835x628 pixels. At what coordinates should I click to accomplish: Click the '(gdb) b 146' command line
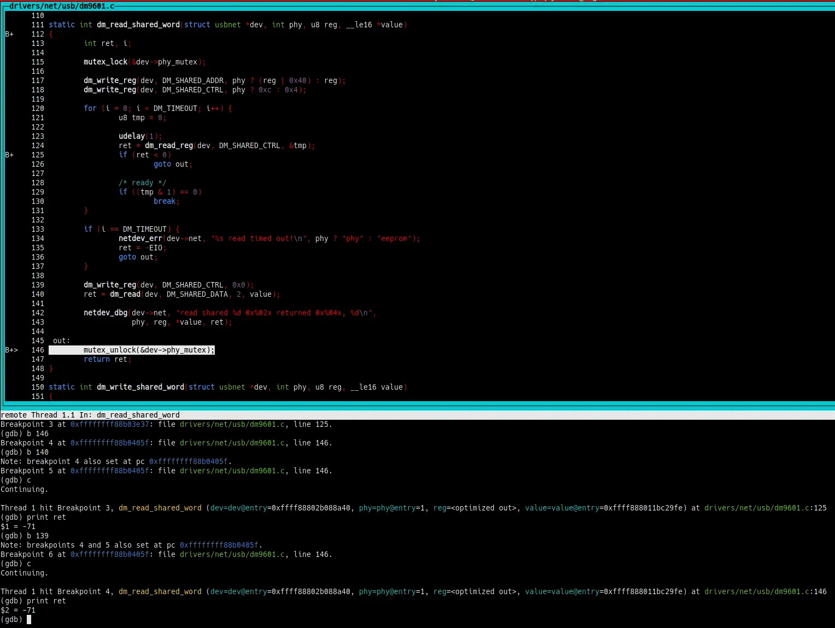click(x=25, y=433)
